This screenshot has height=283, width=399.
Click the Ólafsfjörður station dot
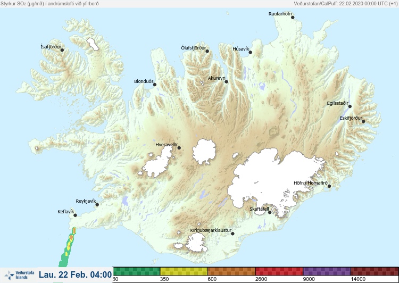pyautogui.click(x=207, y=51)
